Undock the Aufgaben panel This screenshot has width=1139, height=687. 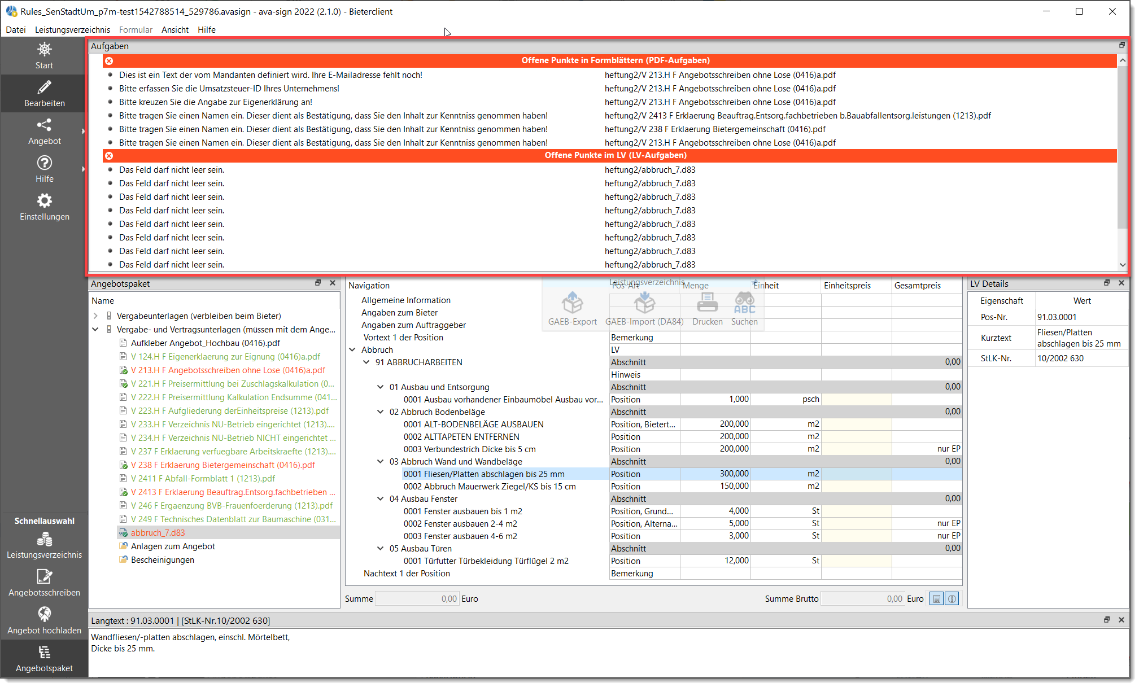[1121, 45]
